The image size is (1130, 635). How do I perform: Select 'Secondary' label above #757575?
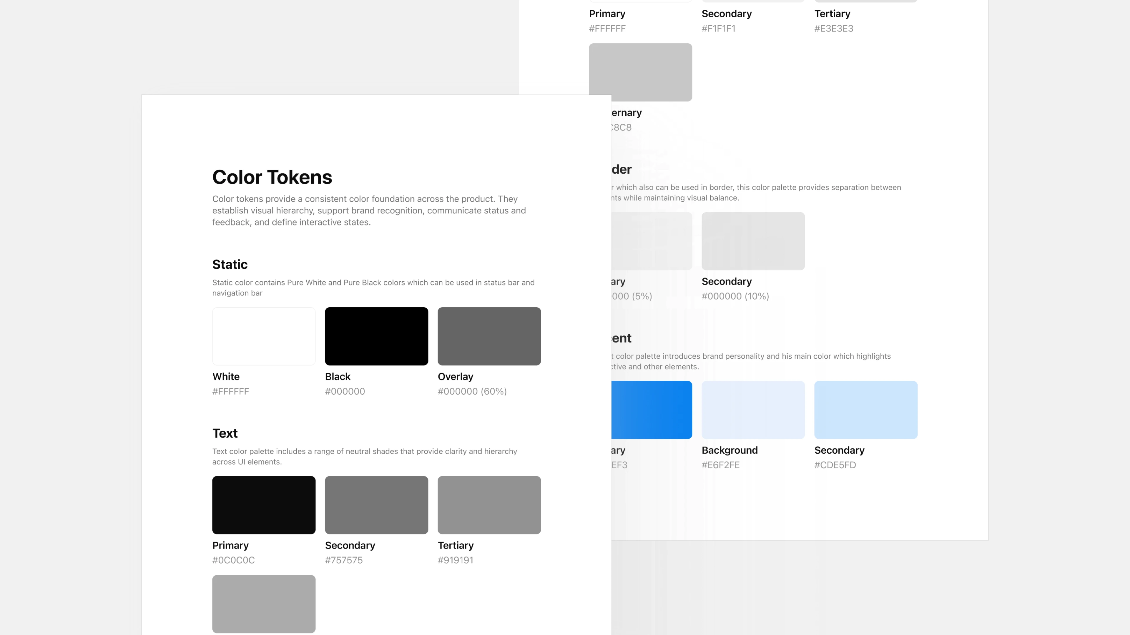350,546
